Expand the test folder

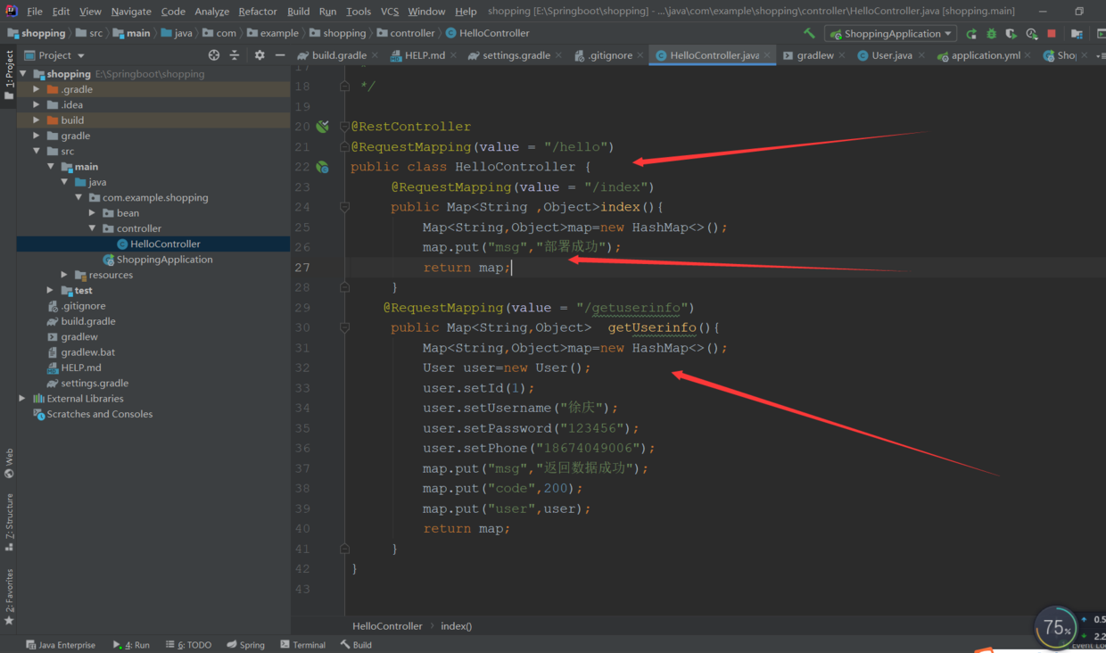(51, 290)
